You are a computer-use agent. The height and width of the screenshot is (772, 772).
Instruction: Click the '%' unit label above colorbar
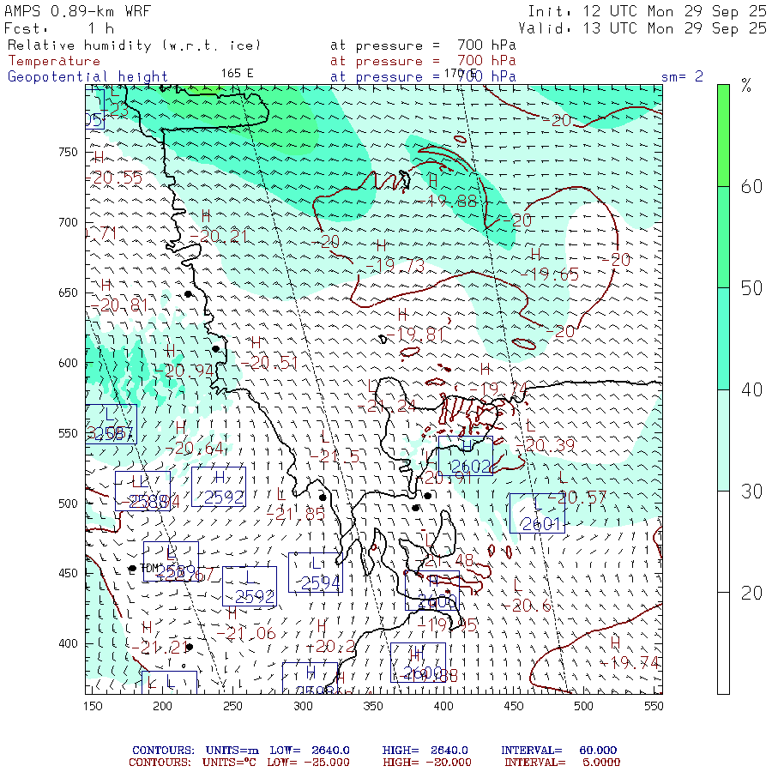[x=746, y=86]
